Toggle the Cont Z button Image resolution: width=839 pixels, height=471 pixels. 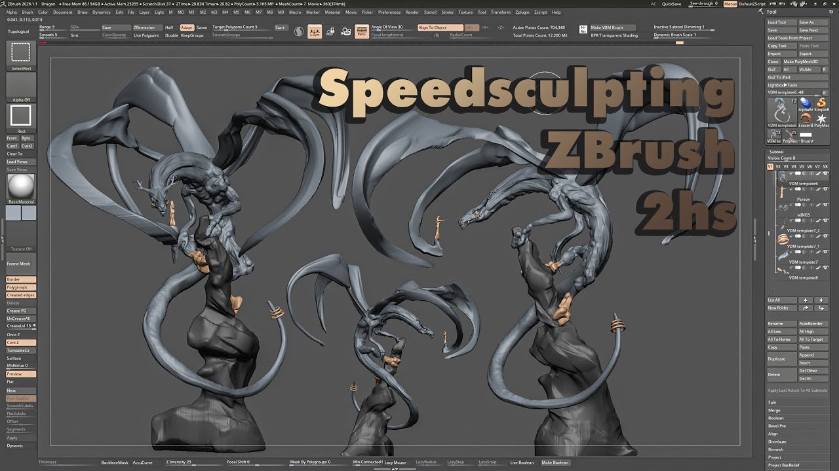(21, 342)
